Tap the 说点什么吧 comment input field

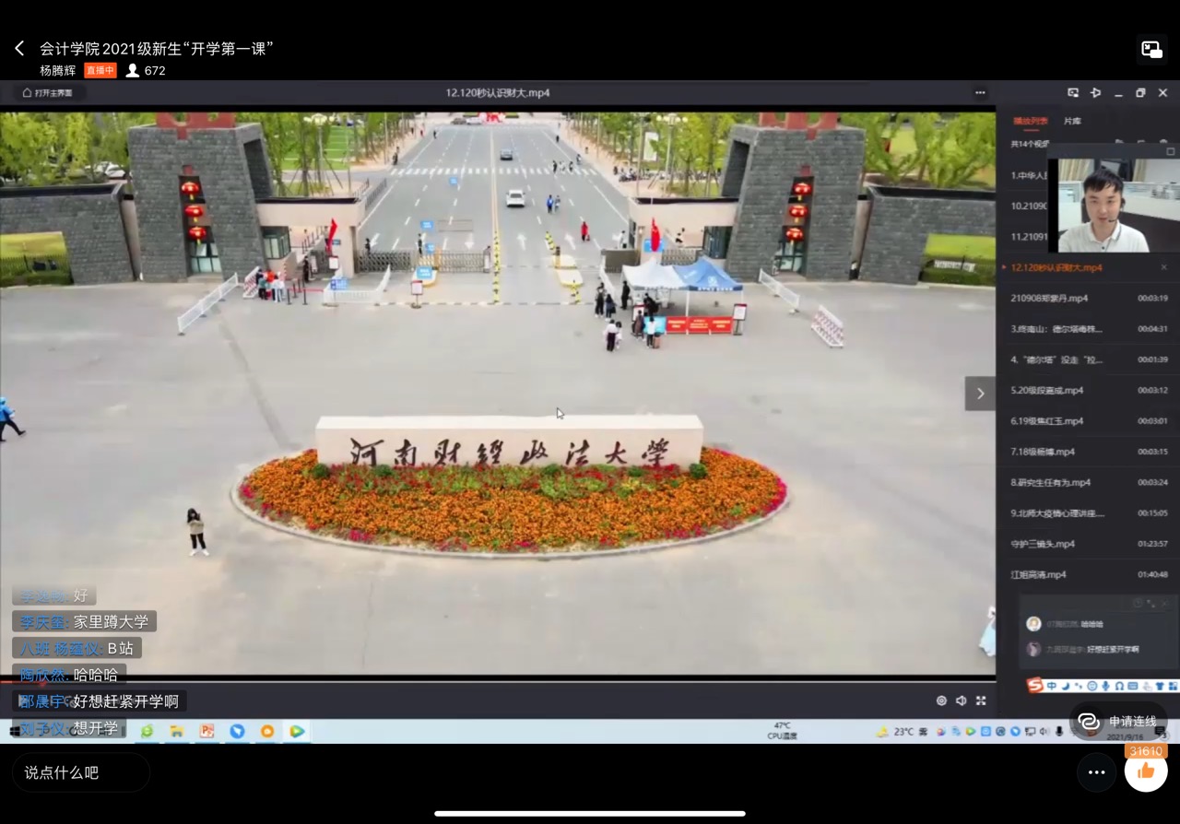point(81,772)
